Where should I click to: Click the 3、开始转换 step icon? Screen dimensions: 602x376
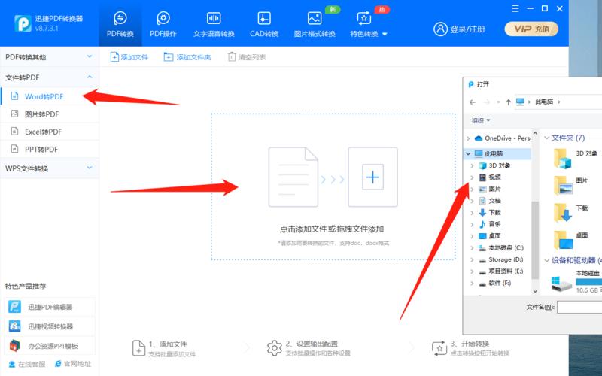[439, 348]
